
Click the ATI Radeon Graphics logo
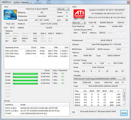pos(79,14)
